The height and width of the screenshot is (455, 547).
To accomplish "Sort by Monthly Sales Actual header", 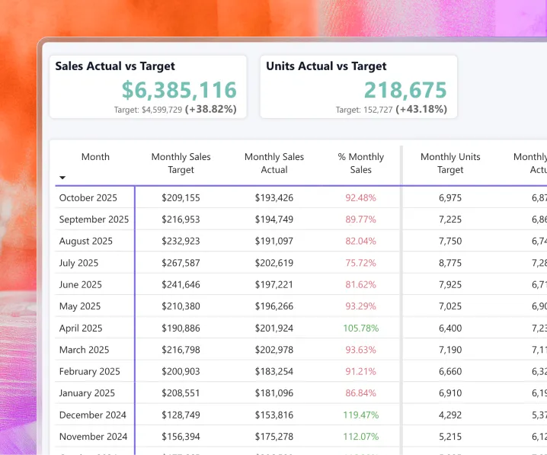I will [x=274, y=163].
